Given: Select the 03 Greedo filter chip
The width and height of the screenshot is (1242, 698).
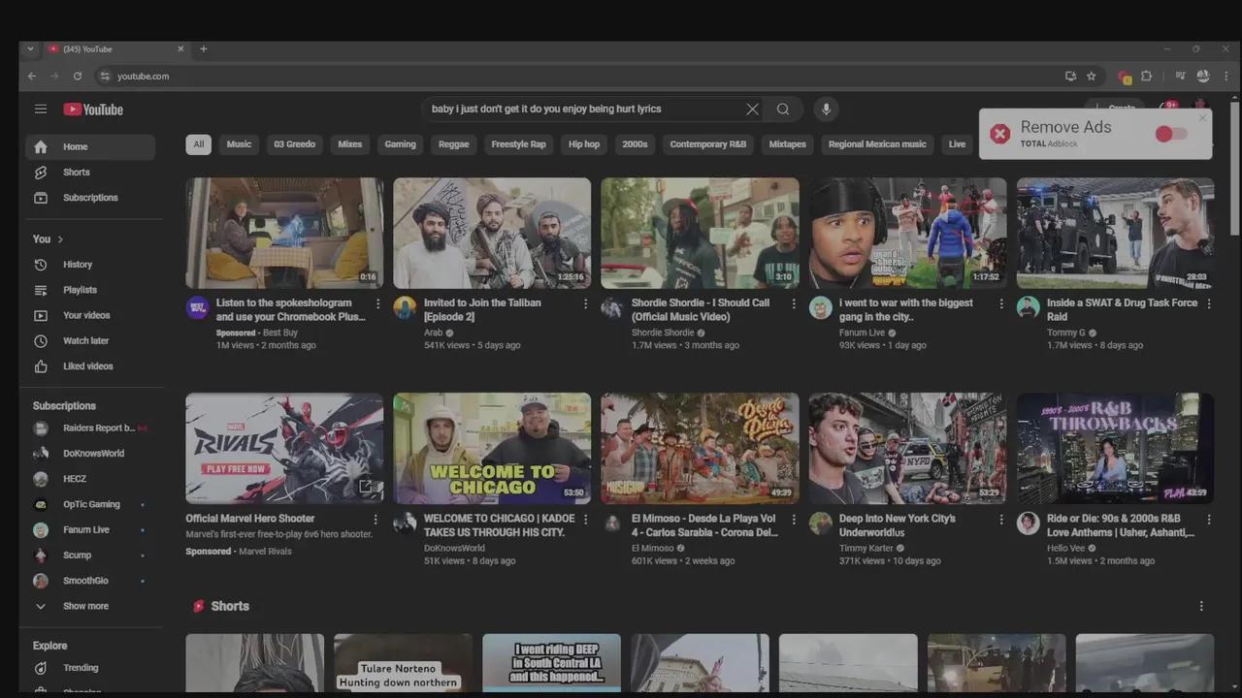Looking at the screenshot, I should [294, 144].
